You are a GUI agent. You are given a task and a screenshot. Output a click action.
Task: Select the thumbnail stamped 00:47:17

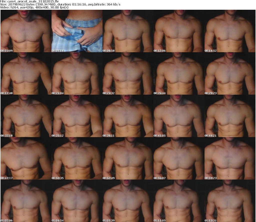point(26,158)
